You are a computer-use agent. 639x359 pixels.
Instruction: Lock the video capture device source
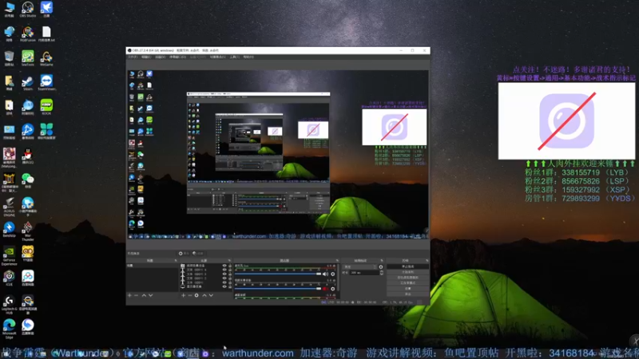click(230, 266)
